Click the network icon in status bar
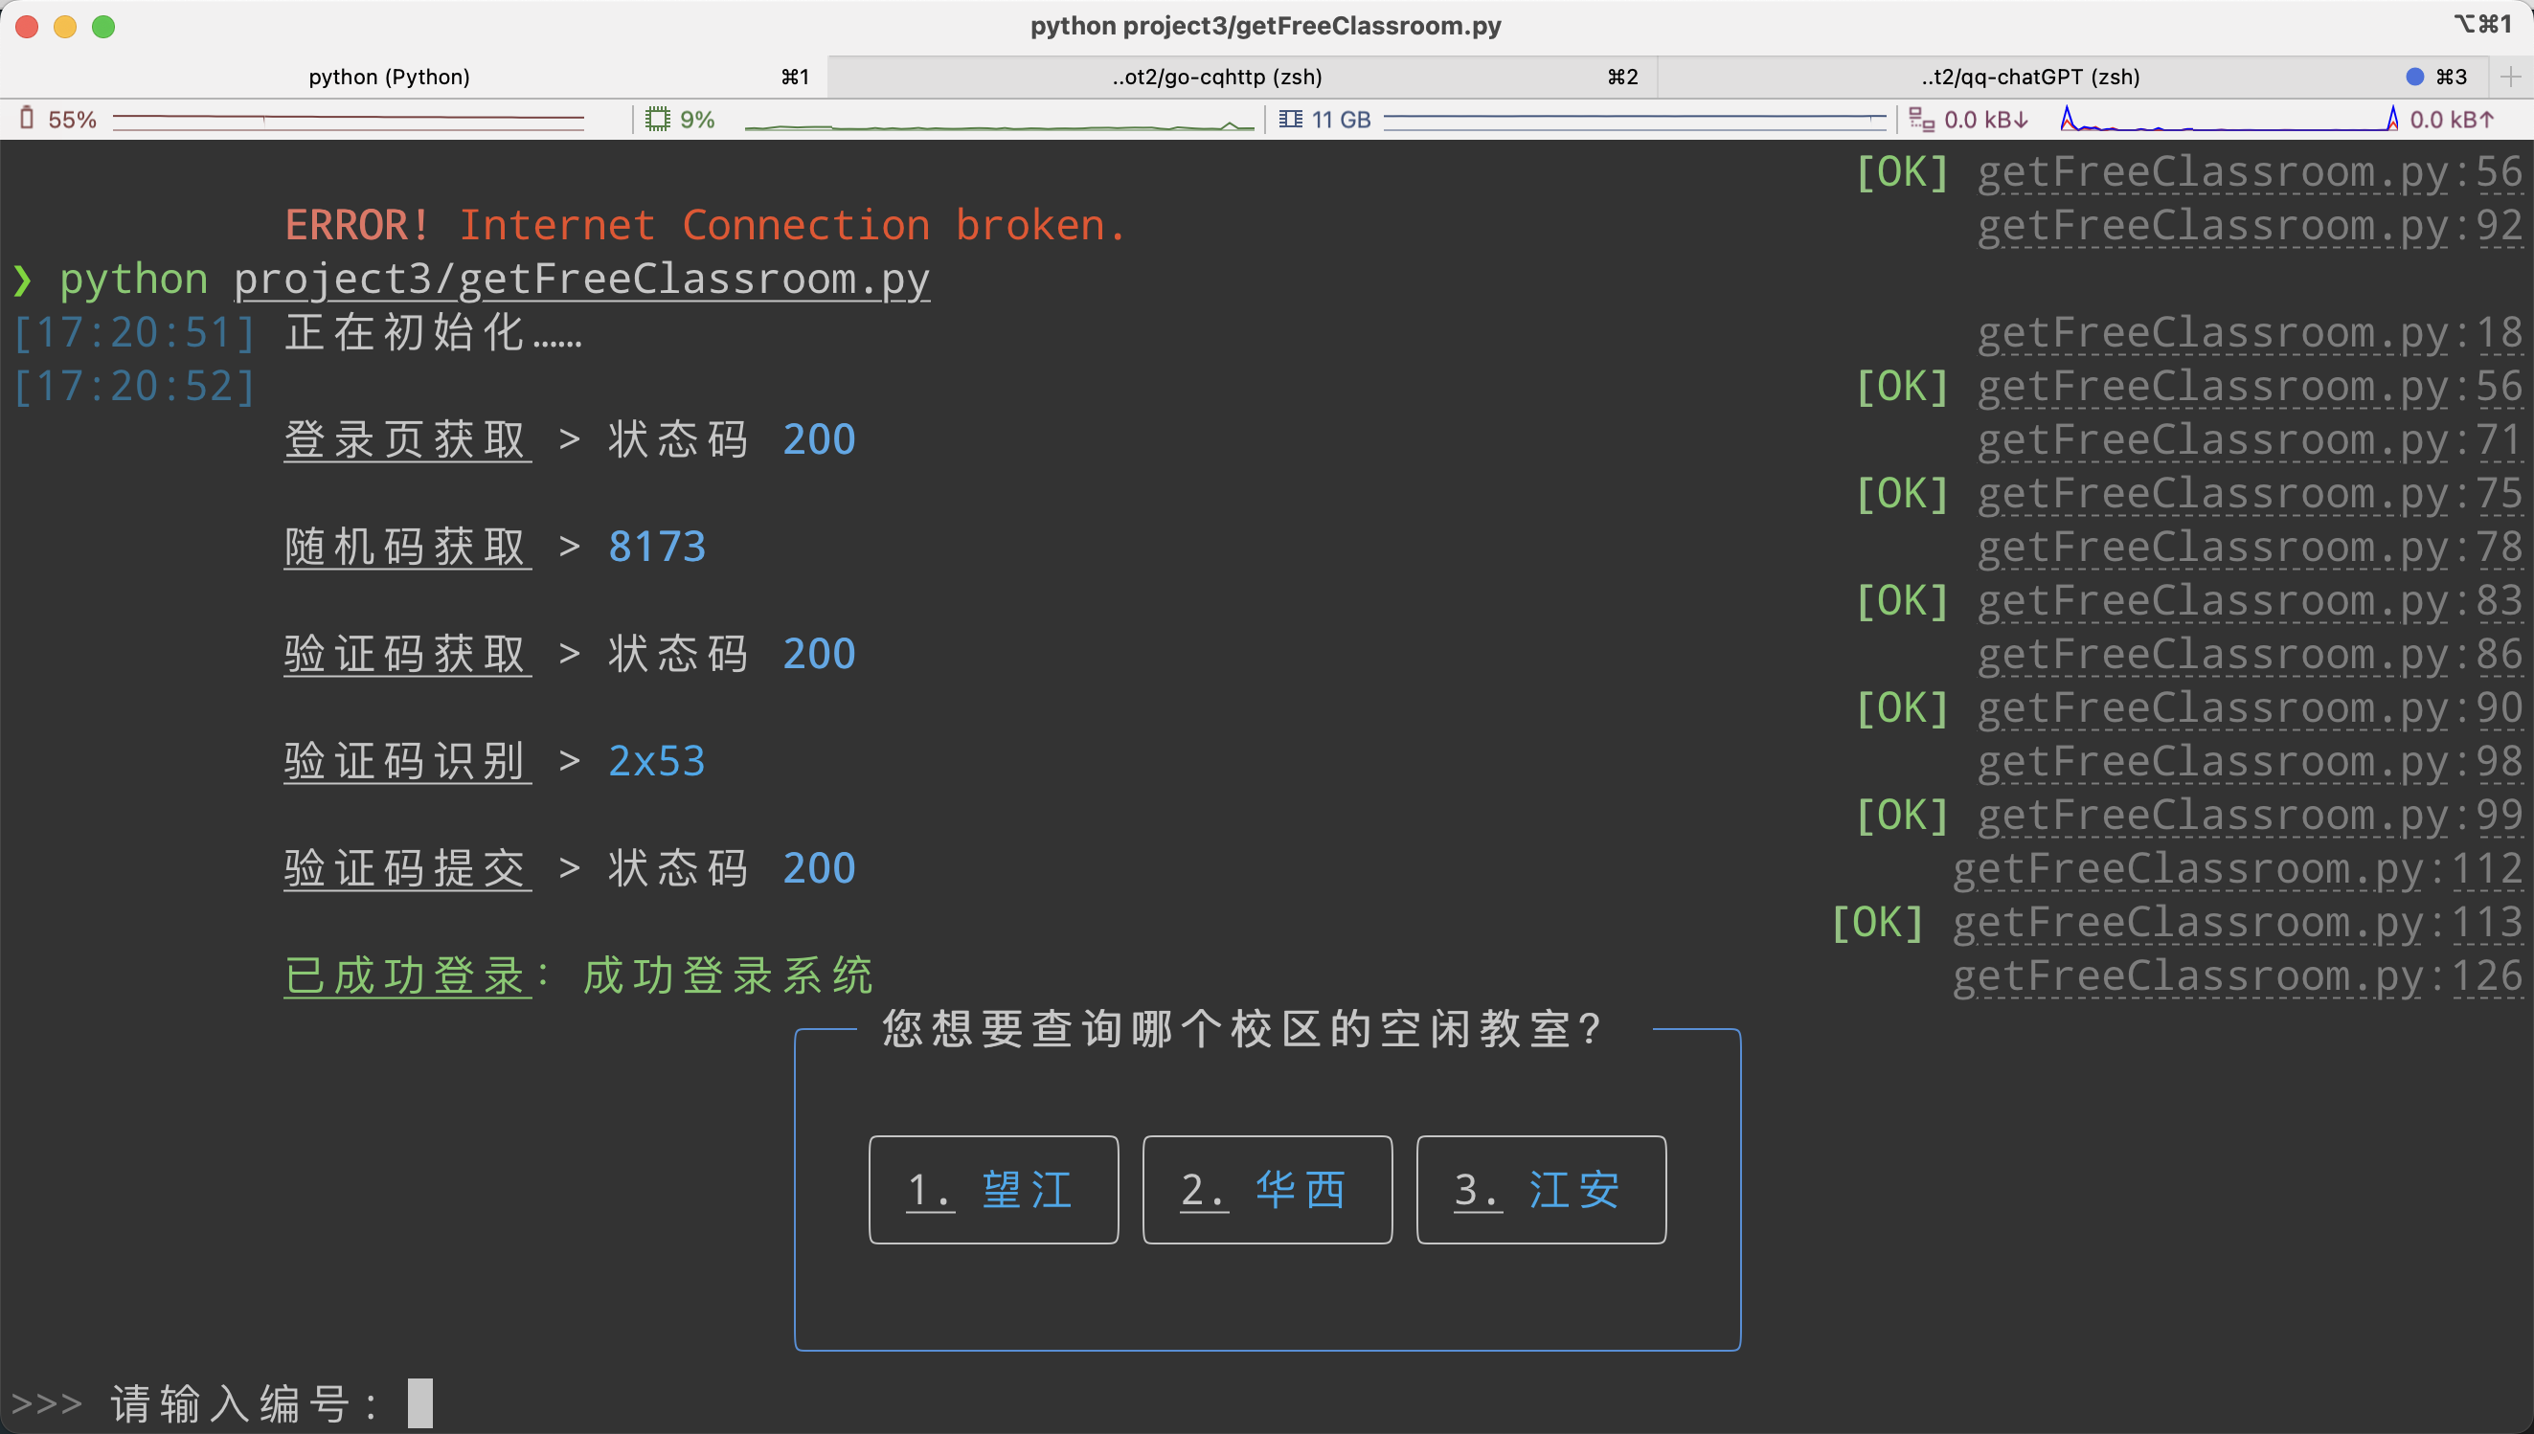Image resolution: width=2534 pixels, height=1434 pixels. 1921,119
